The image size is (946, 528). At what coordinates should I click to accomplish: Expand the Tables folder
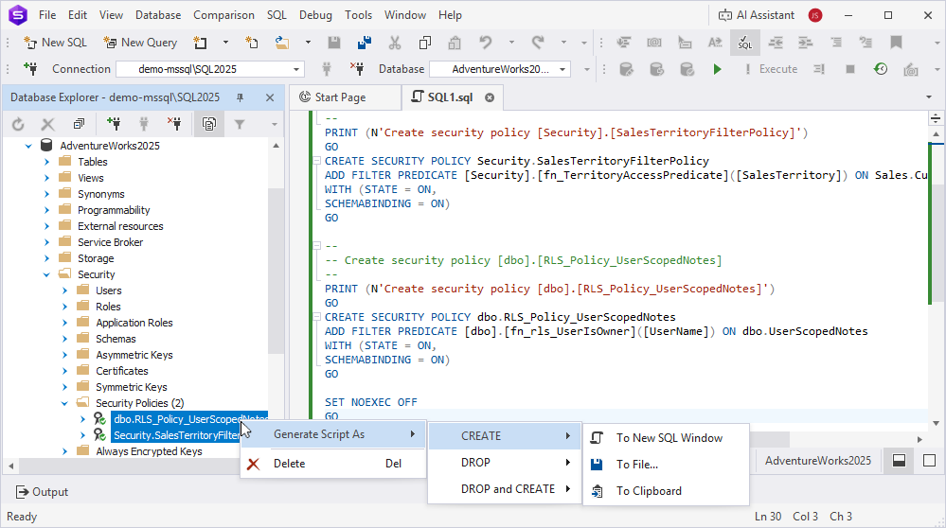(46, 162)
